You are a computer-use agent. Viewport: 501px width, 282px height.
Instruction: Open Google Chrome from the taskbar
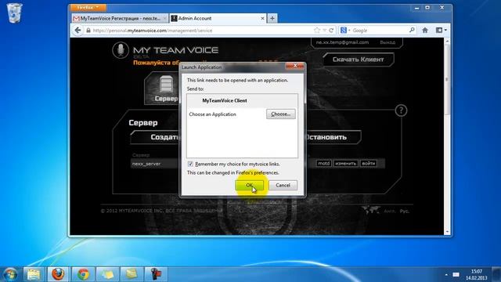coord(83,274)
